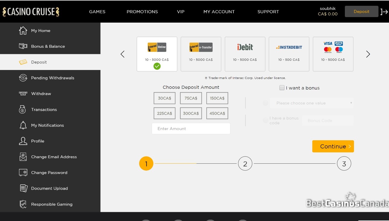
Task: Choose the 150CA$ deposit amount
Action: (217, 98)
